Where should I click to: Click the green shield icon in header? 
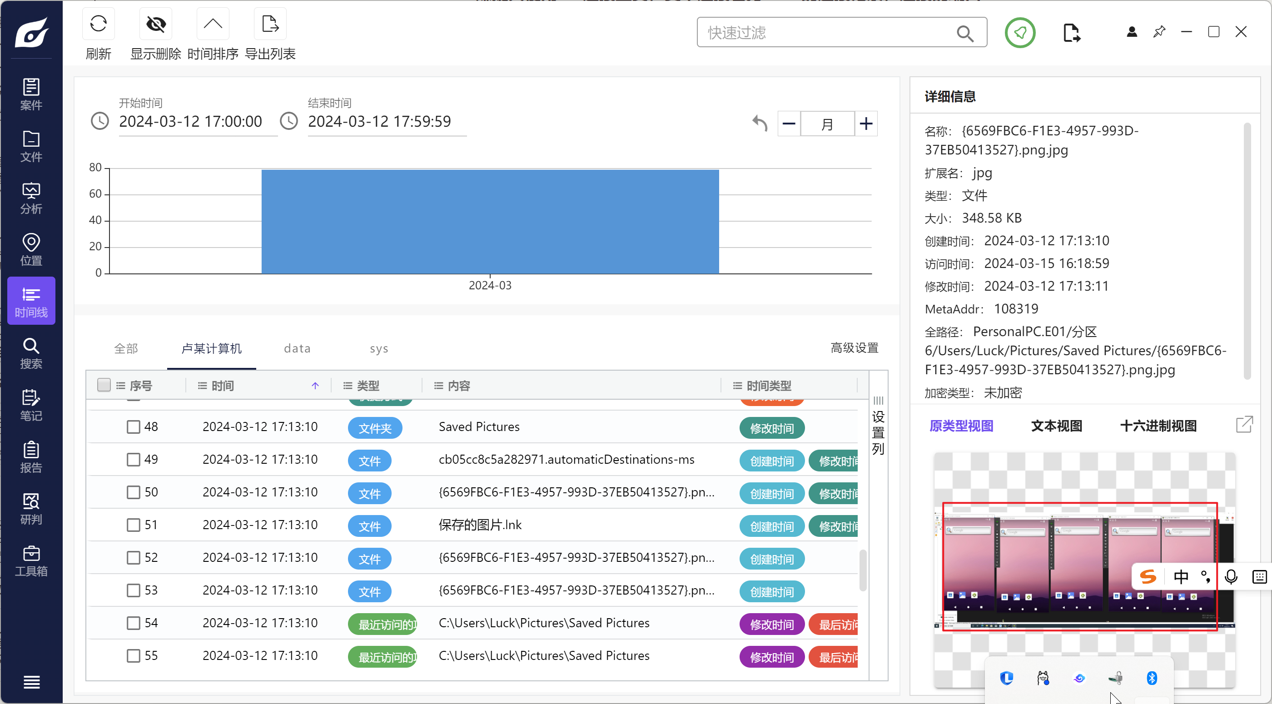click(x=1020, y=33)
